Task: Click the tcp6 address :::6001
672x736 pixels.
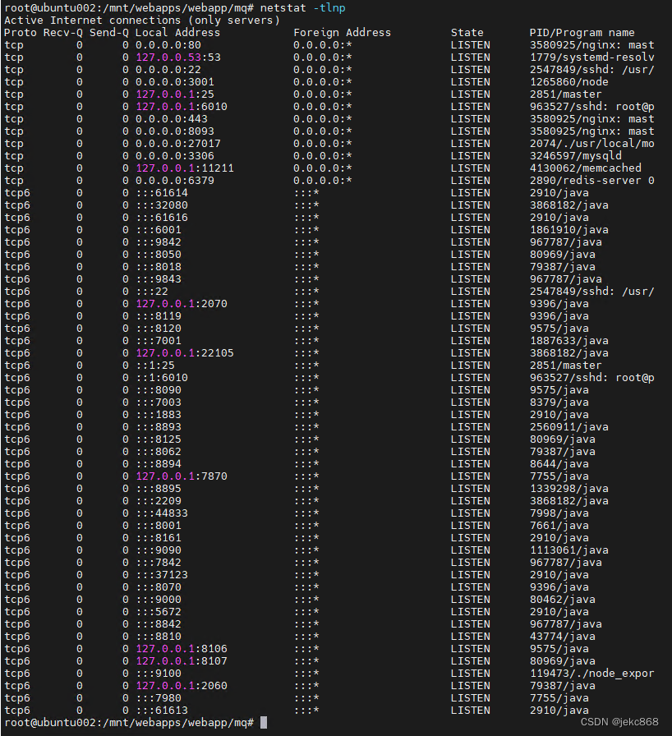Action: tap(159, 229)
